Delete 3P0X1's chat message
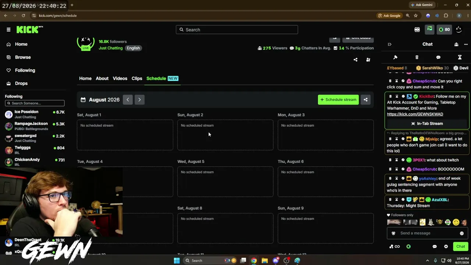Viewport: 471px width, 265px height. 390,160
